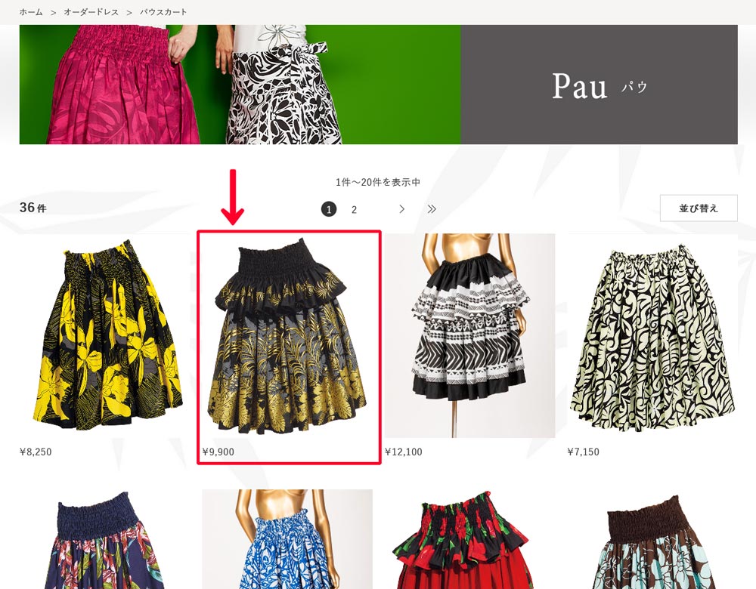
Task: Open brown turquoise floral skirt product
Action: (x=652, y=539)
